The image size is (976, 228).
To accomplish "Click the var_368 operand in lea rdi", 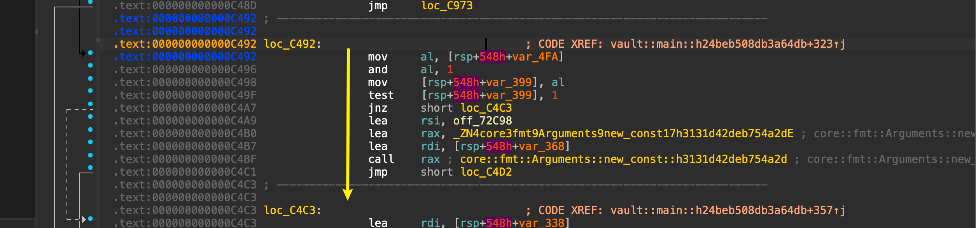I will 542,146.
